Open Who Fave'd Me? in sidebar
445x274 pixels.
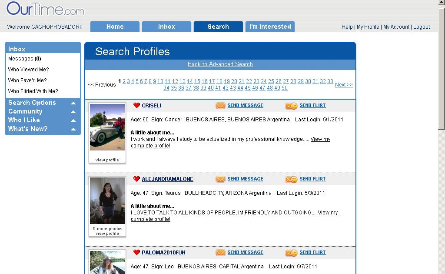click(x=27, y=80)
